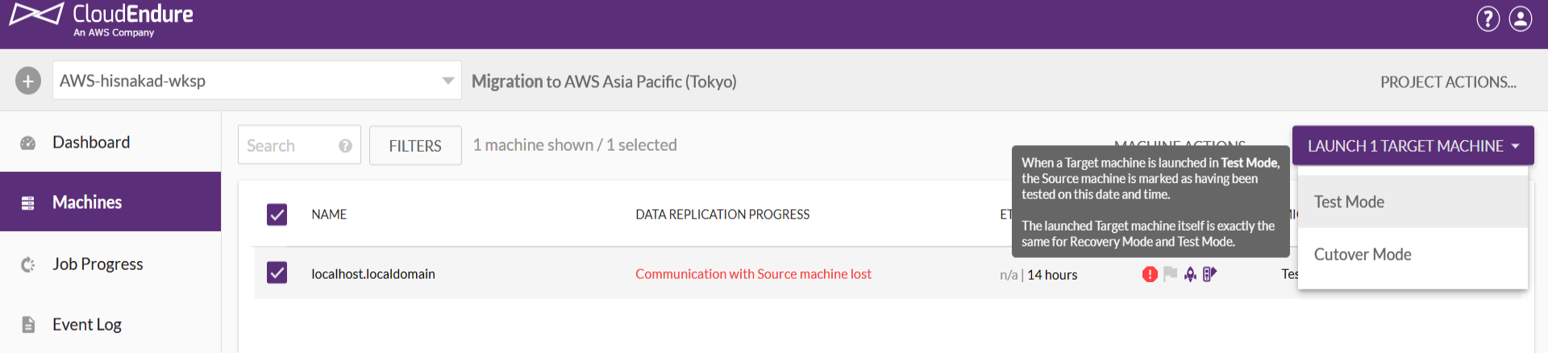Click the search help question mark icon

[x=345, y=146]
